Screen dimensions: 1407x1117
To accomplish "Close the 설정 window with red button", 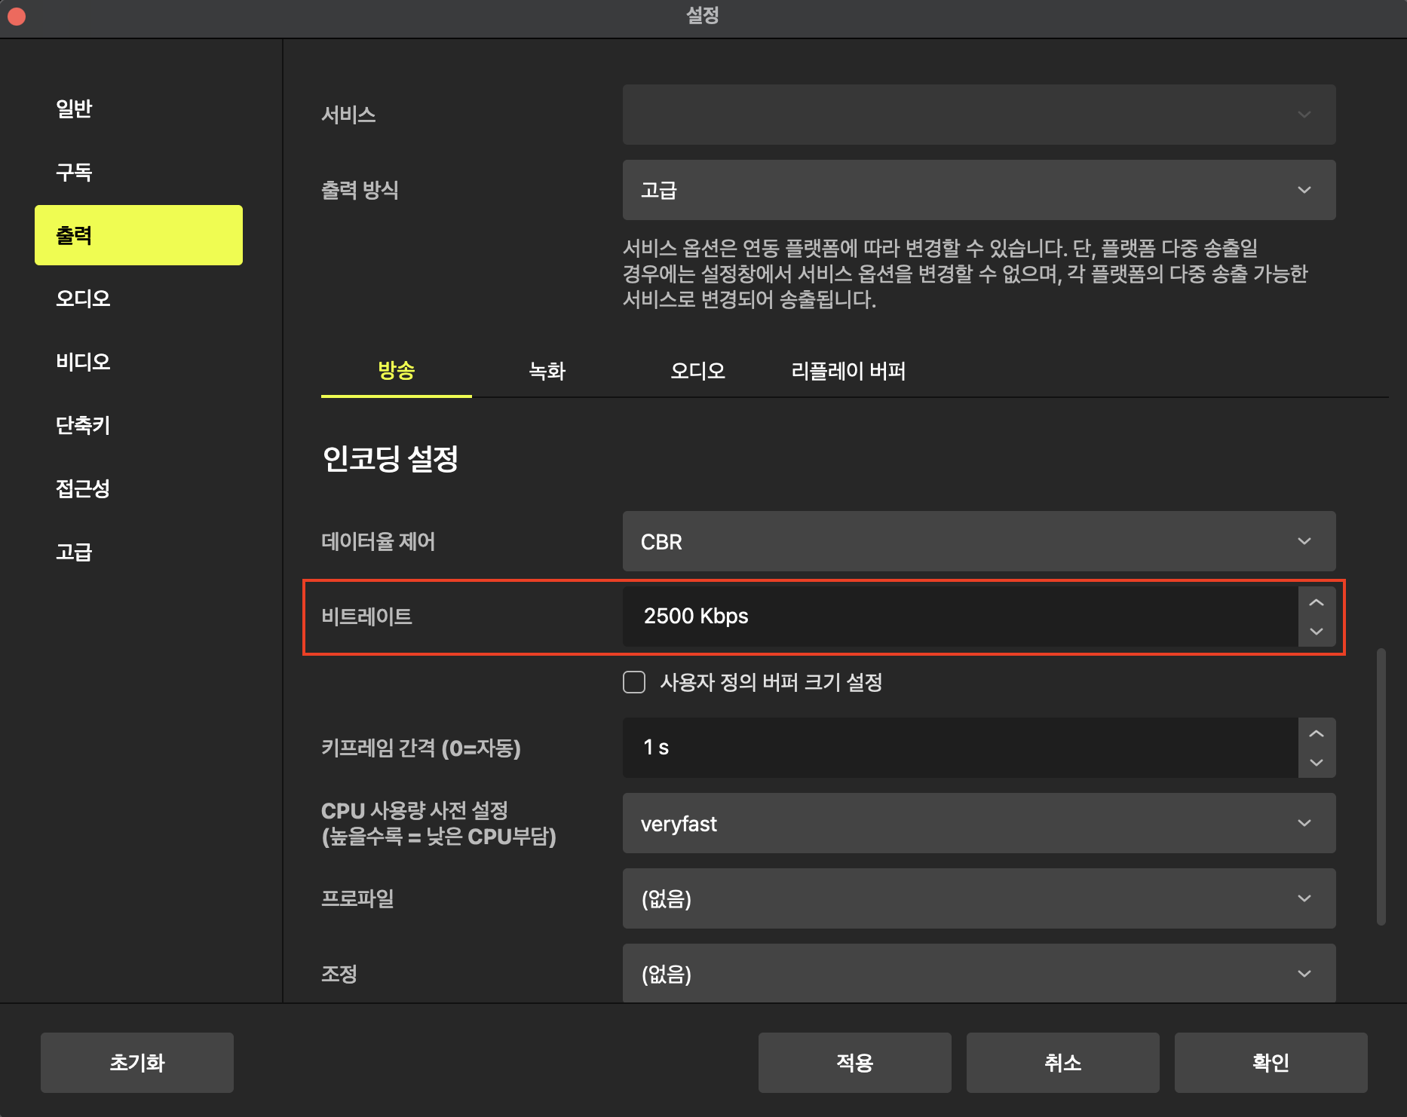I will 17,16.
